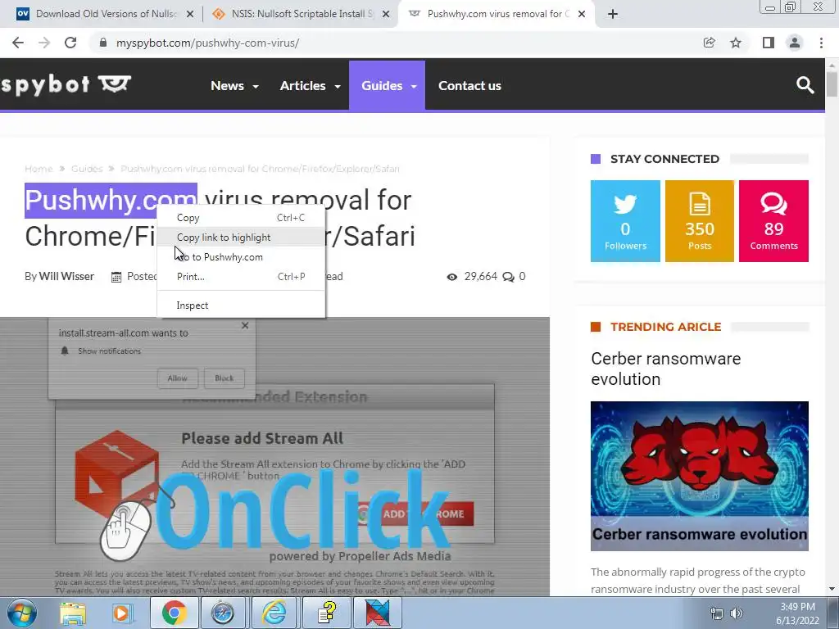
Task: Click the eye icon beside 29,664 views
Action: pyautogui.click(x=452, y=277)
